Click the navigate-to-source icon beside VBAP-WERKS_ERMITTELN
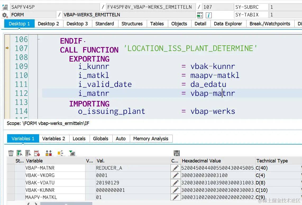Image resolution: width=302 pixels, height=205 pixels. tap(200, 15)
